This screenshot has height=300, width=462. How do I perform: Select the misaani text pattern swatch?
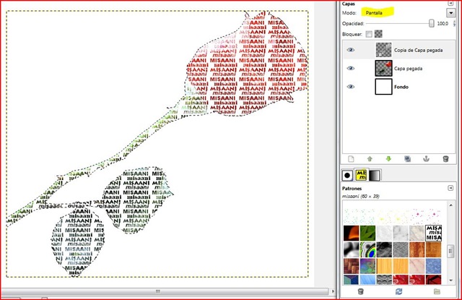point(434,233)
